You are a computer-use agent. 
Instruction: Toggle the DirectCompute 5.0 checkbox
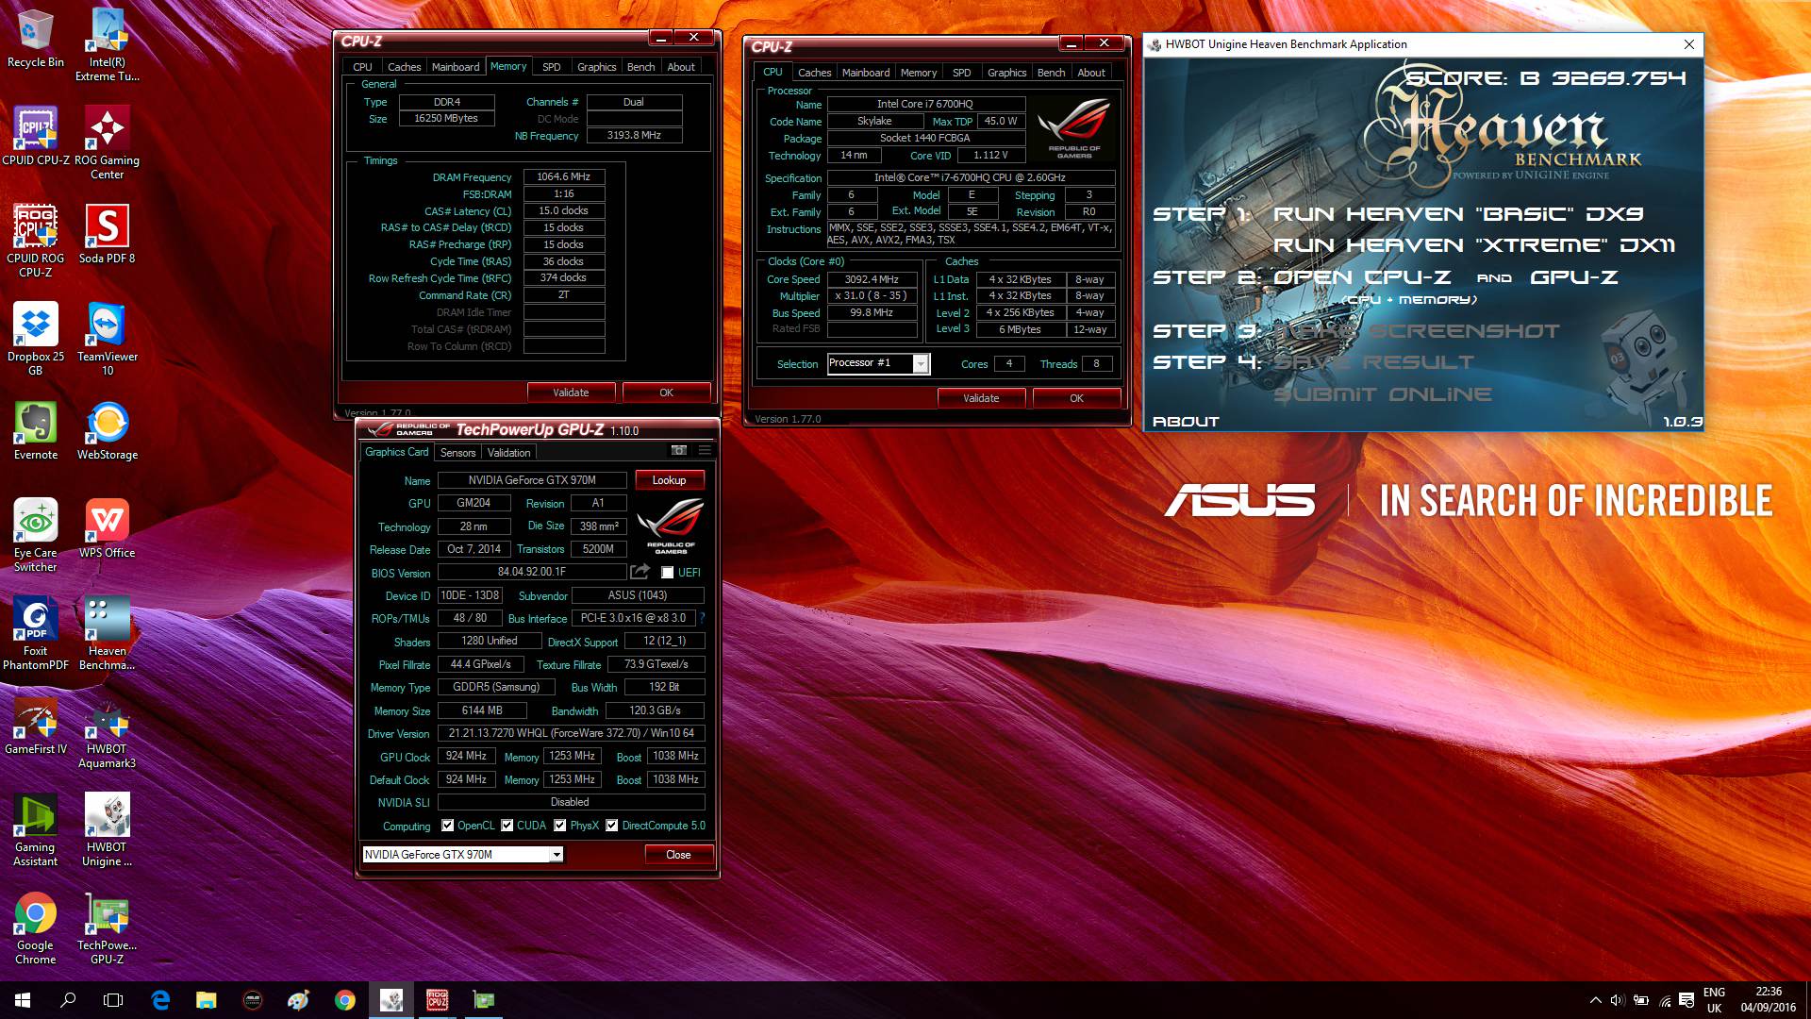[612, 826]
